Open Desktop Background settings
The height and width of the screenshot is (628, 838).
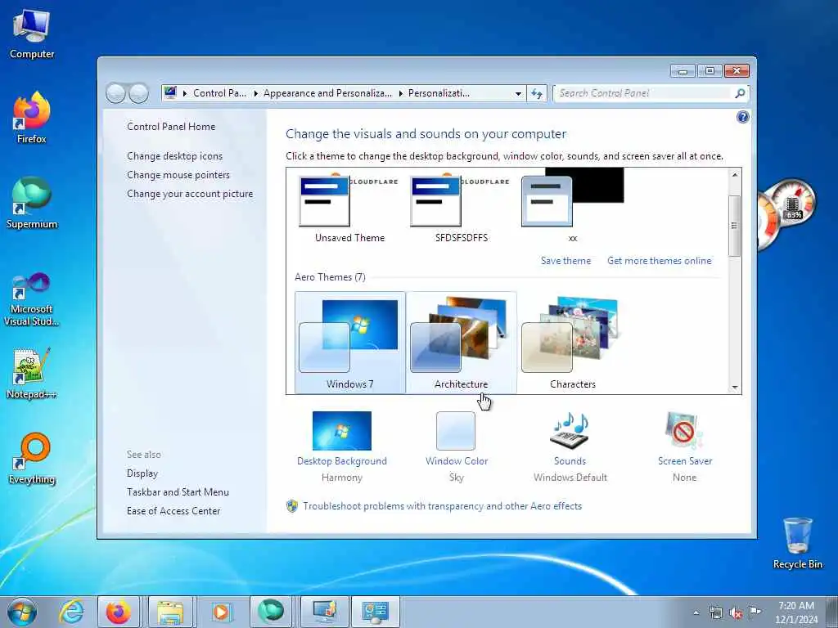click(341, 446)
